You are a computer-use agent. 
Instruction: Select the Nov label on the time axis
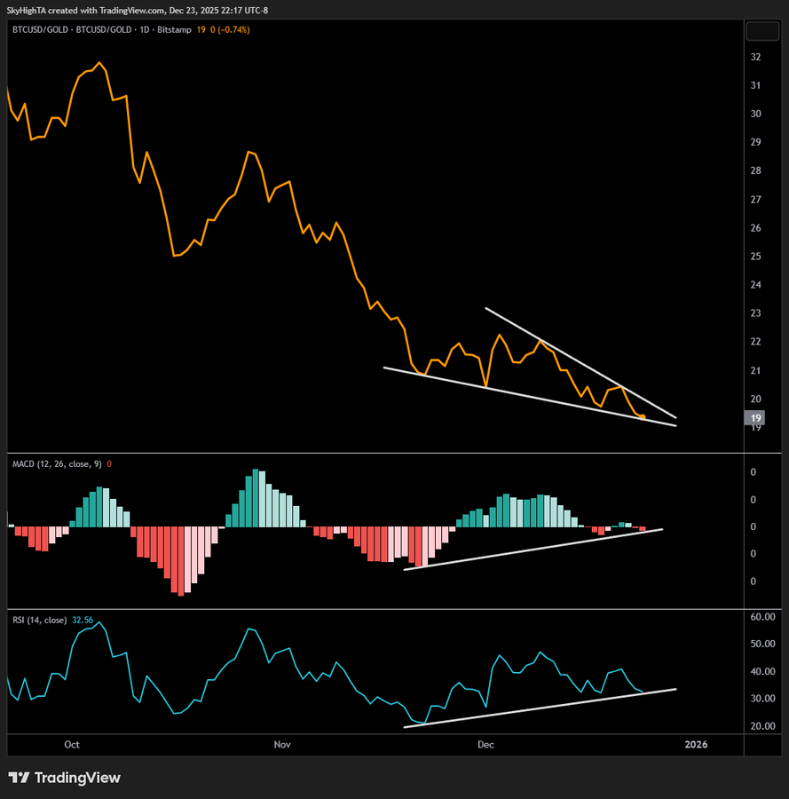click(281, 745)
